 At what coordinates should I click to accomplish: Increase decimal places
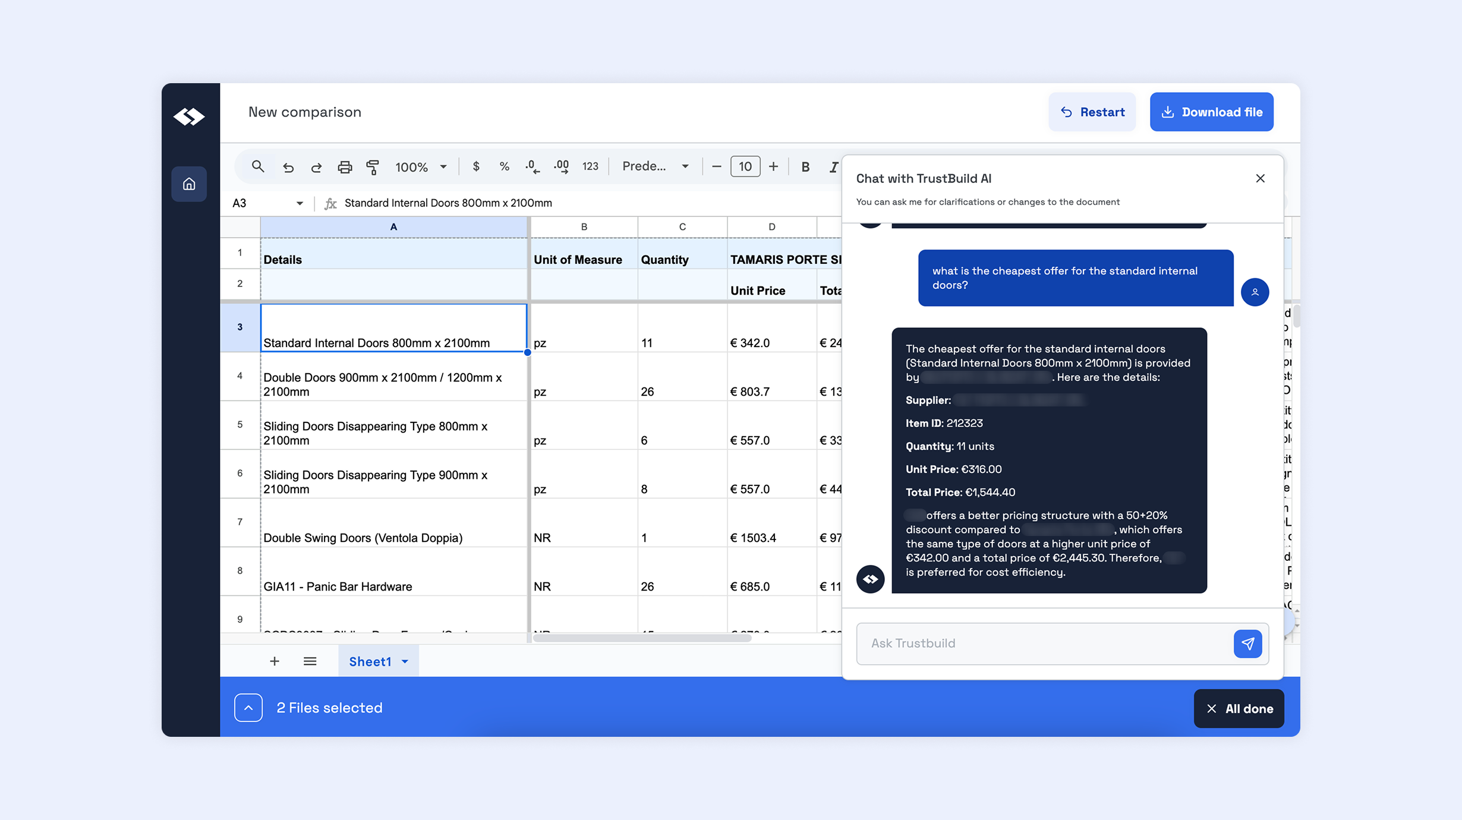coord(561,166)
